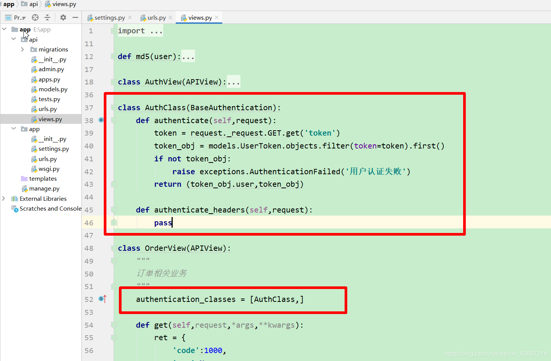The width and height of the screenshot is (551, 361).
Task: Open wsgi.py in the project tree
Action: tap(49, 169)
